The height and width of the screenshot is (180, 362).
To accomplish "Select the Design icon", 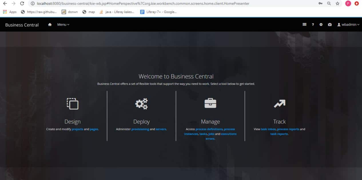I will click(72, 104).
